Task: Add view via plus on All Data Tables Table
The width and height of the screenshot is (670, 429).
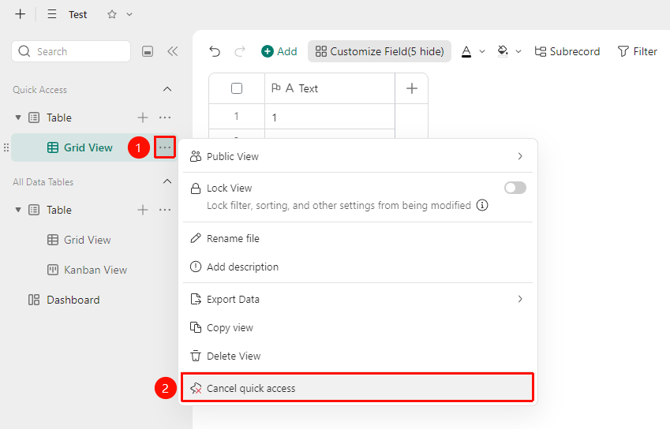Action: [143, 210]
